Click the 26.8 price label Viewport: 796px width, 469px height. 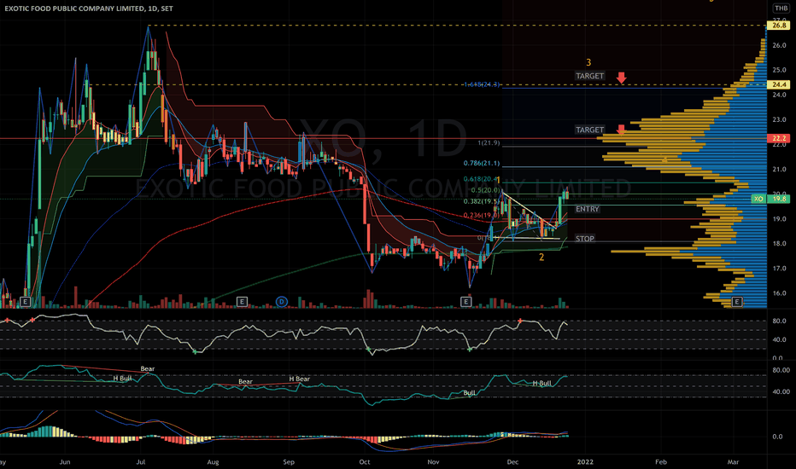779,25
